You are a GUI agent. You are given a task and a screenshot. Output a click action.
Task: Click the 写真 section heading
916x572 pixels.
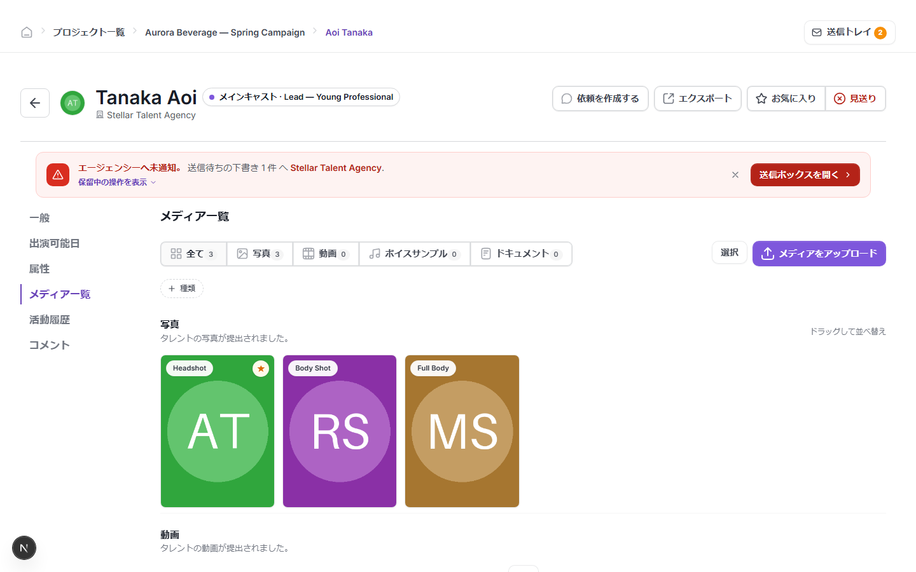(x=170, y=325)
